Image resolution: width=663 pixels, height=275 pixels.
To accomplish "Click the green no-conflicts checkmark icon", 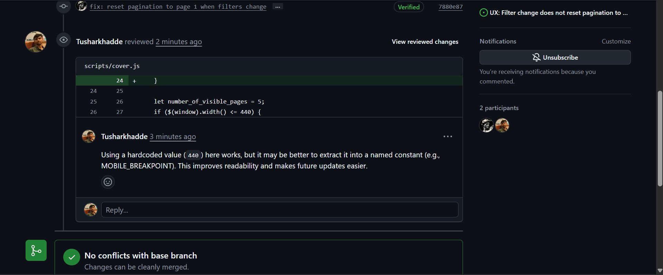I will click(72, 257).
